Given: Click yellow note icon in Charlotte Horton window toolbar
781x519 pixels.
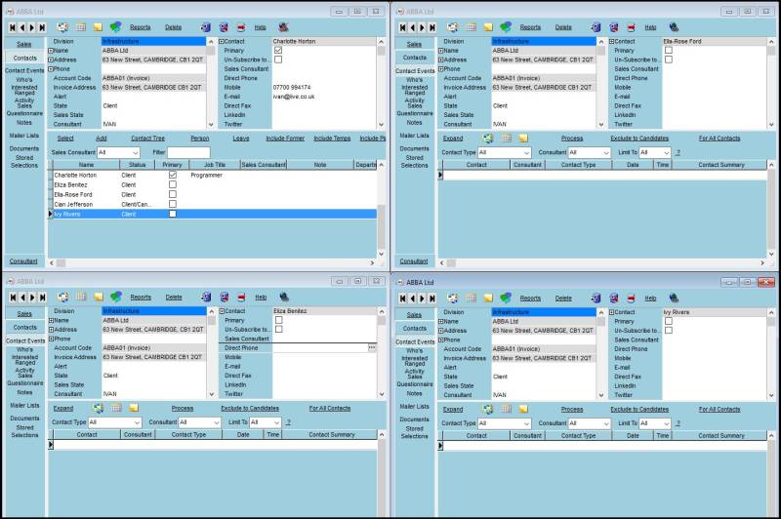Looking at the screenshot, I should click(99, 27).
